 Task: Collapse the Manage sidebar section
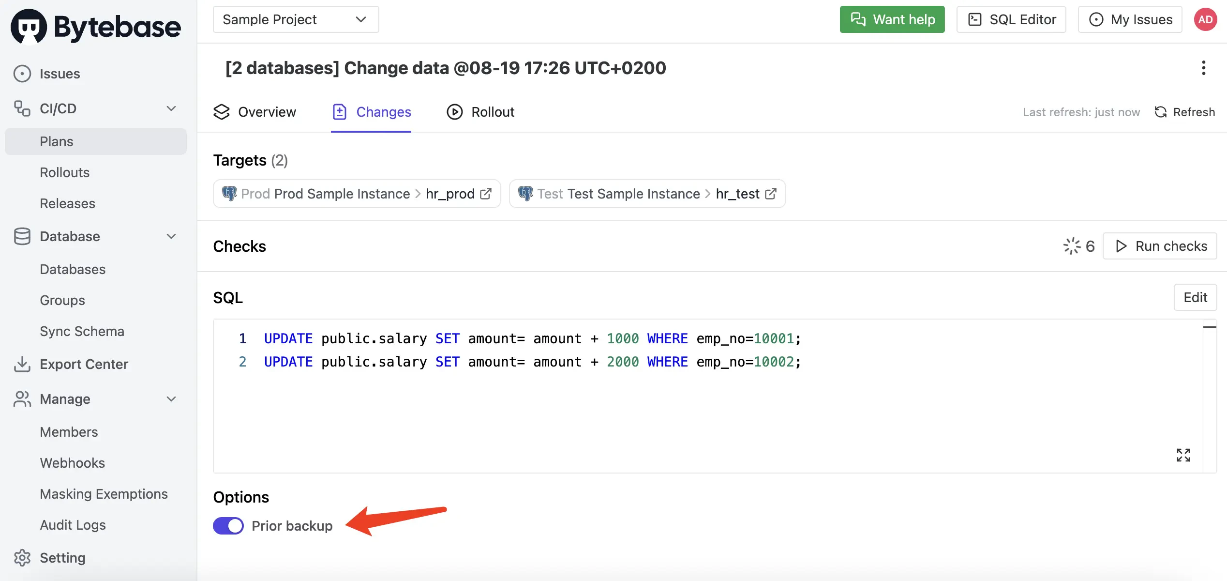(x=171, y=399)
